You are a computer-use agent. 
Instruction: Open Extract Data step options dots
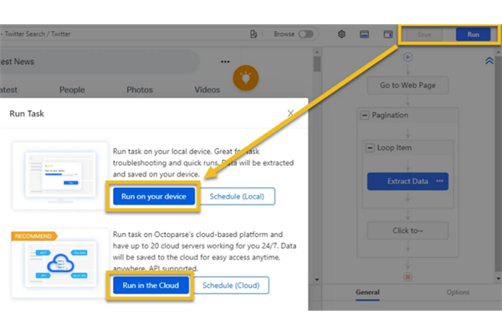point(439,181)
